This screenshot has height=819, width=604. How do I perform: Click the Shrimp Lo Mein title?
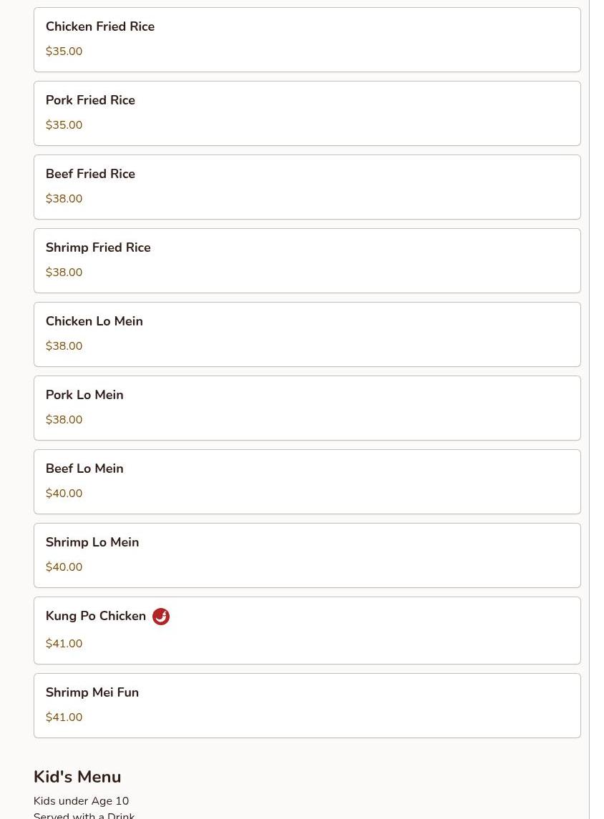(x=92, y=543)
